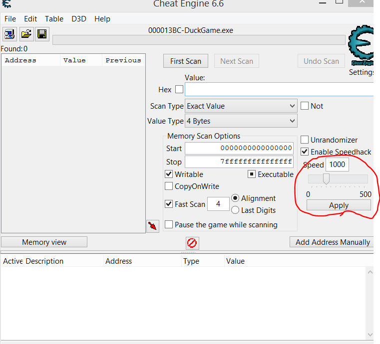Click the red clear list icon
Image resolution: width=380 pixels, height=344 pixels.
[x=192, y=243]
